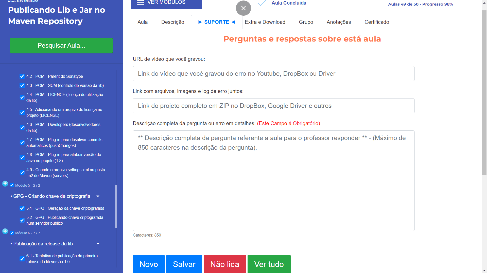Viewport: 487px width, 273px height.
Task: Open lesson 4.7 Plug-in para desativar commits
Action: point(64,142)
